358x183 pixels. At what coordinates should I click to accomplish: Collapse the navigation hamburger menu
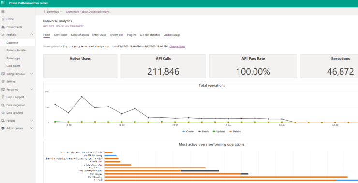coord(3,12)
